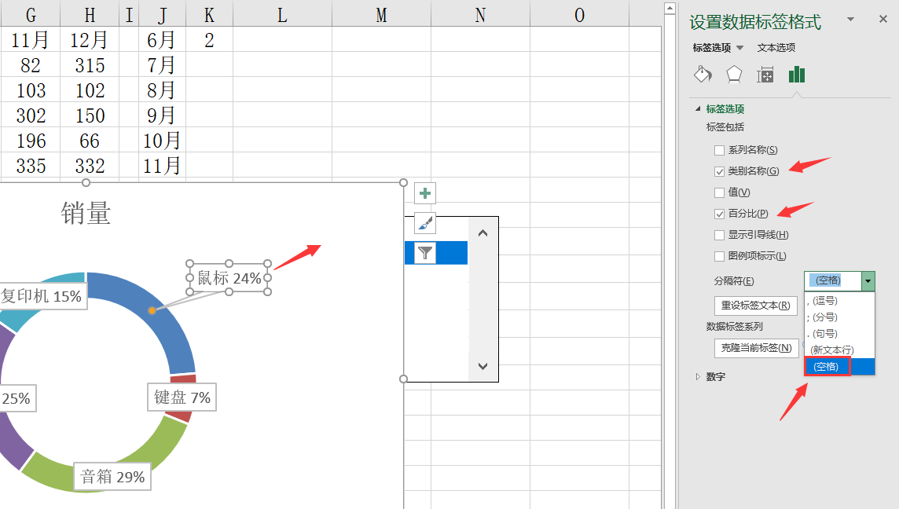Select column K header

coord(209,16)
